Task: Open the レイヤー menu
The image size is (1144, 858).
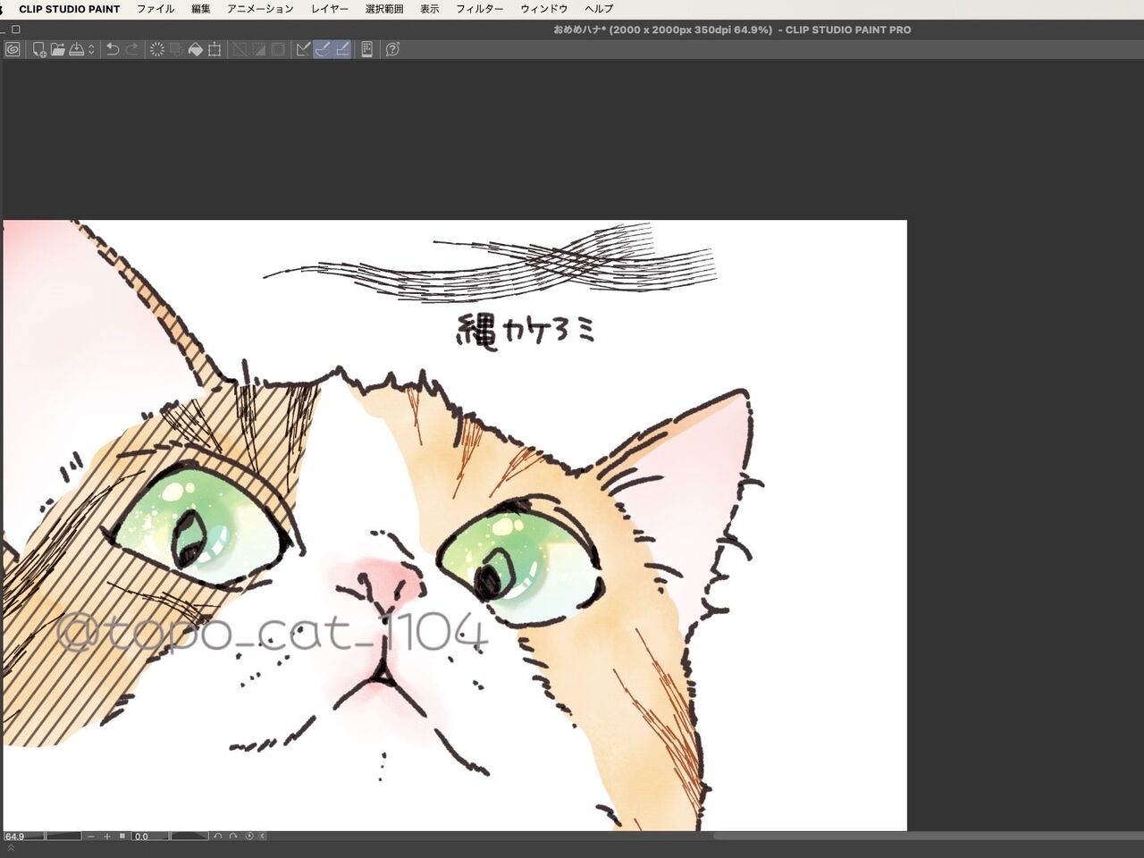Action: point(330,9)
